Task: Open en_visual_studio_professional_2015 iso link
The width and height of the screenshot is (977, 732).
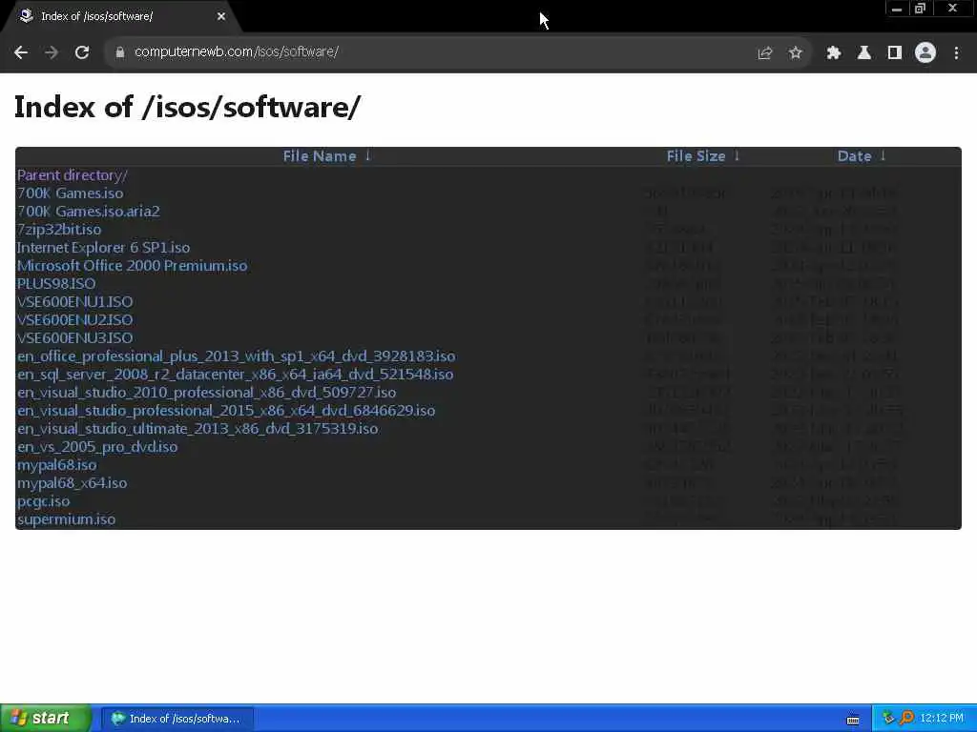Action: [x=226, y=410]
